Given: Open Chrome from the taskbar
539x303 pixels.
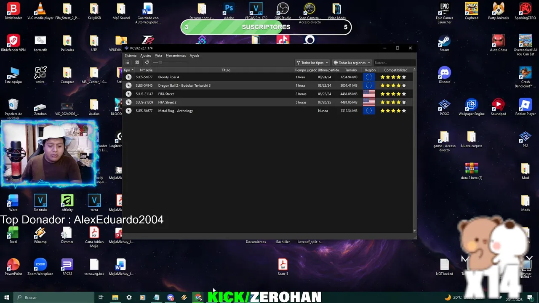Looking at the screenshot, I should (x=198, y=298).
